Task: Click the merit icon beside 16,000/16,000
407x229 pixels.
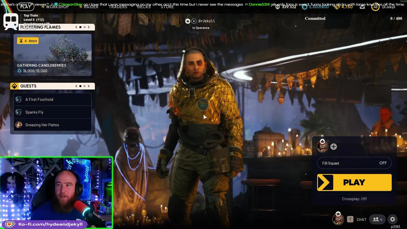Action: (19, 71)
